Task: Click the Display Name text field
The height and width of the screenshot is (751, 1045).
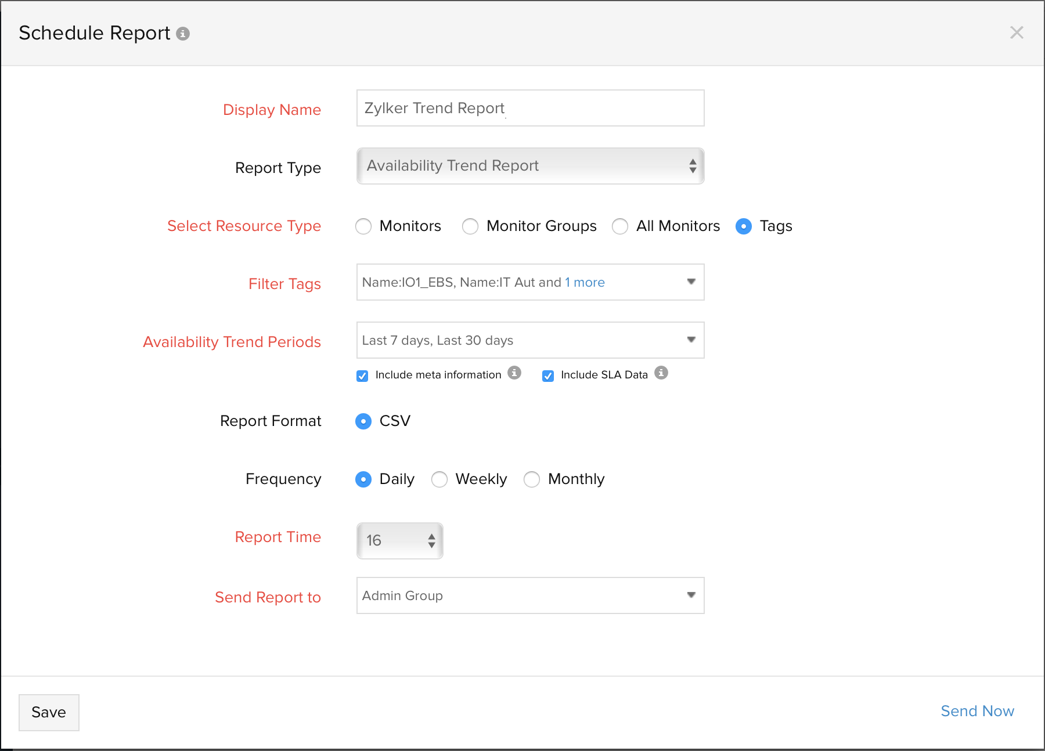Action: pyautogui.click(x=530, y=108)
